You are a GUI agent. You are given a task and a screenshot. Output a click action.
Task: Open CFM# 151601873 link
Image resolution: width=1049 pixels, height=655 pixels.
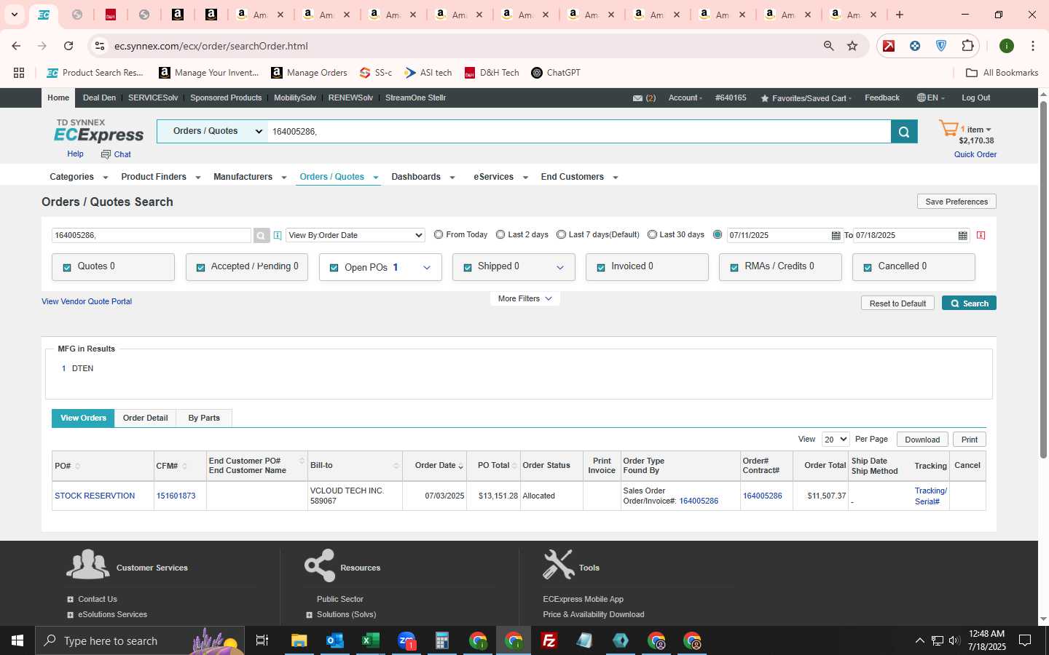[176, 496]
